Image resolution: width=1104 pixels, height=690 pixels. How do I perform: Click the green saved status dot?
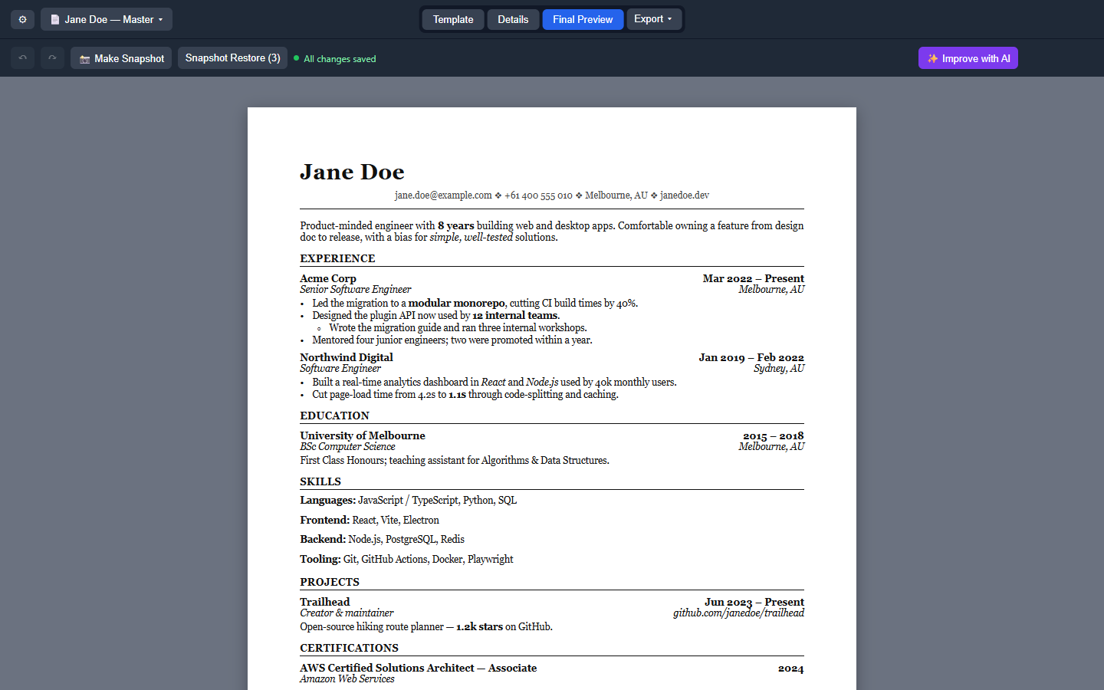pos(296,58)
